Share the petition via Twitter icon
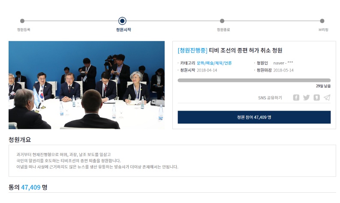The width and height of the screenshot is (340, 203). tap(306, 97)
